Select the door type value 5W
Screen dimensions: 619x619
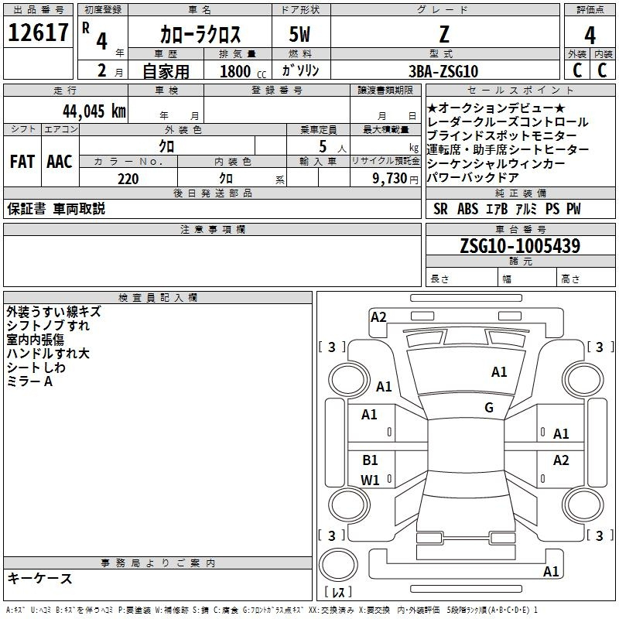(x=300, y=34)
